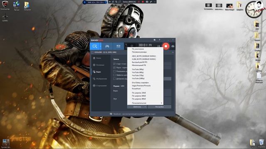Click magnifier icon on top recording bar
Image resolution: width=266 pixels, height=149 pixels.
[x=116, y=2]
